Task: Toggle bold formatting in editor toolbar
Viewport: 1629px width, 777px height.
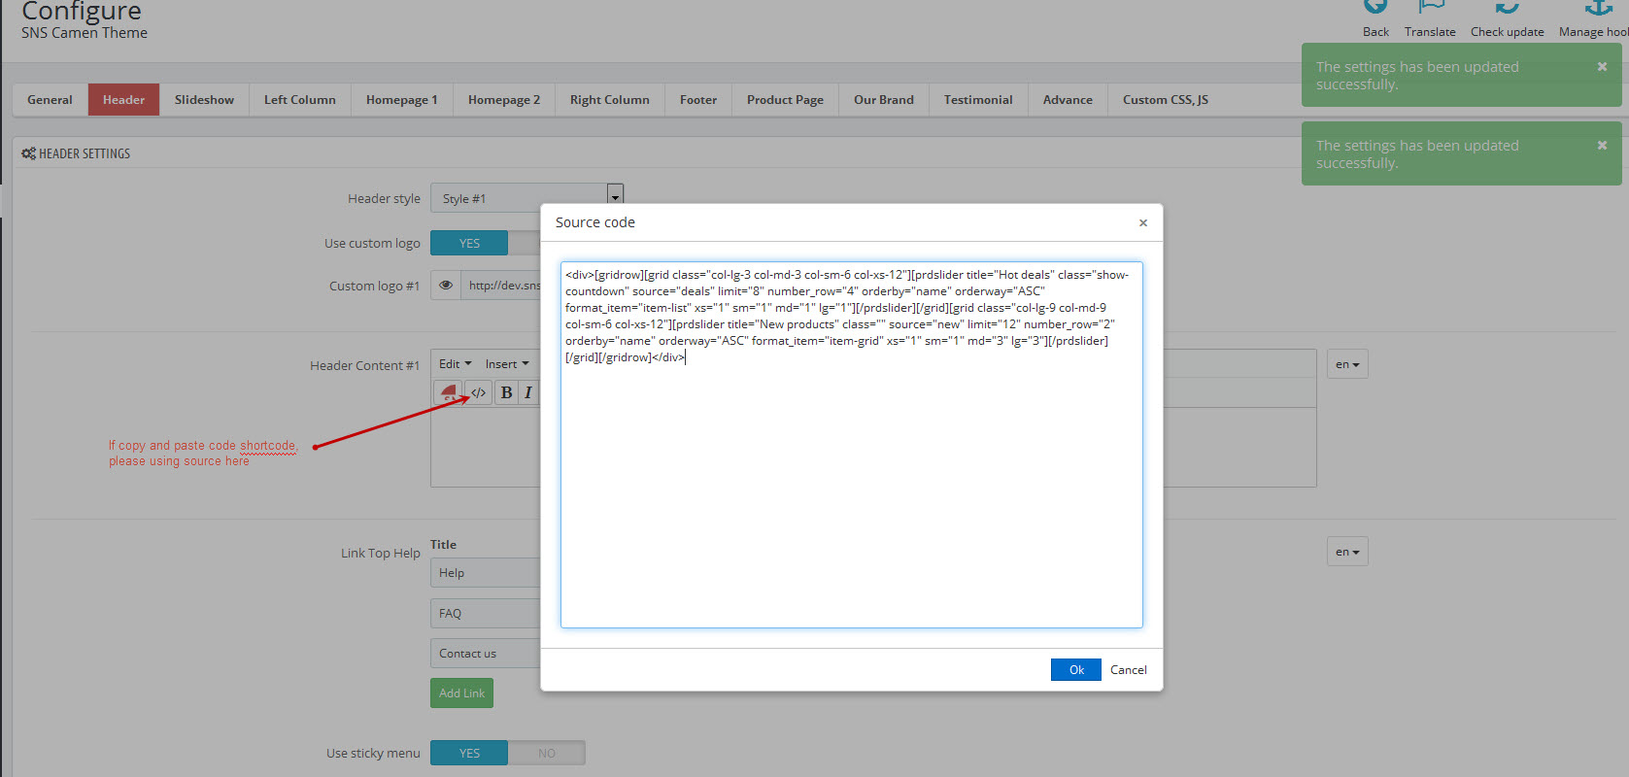Action: pos(506,392)
